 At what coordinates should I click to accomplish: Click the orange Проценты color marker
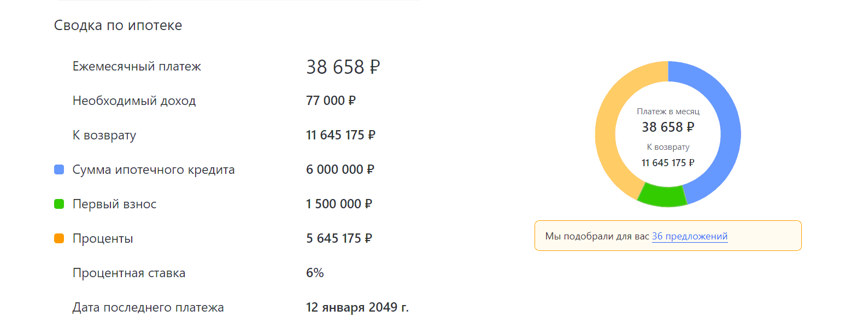tap(60, 239)
